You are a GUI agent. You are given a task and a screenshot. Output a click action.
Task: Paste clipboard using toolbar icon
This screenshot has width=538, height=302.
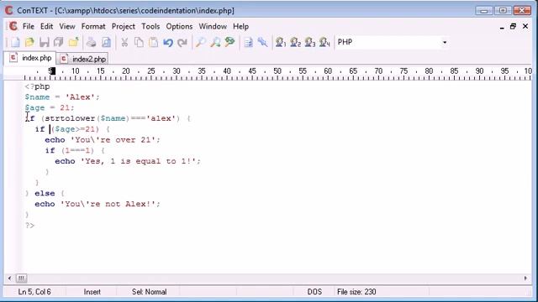coord(153,42)
